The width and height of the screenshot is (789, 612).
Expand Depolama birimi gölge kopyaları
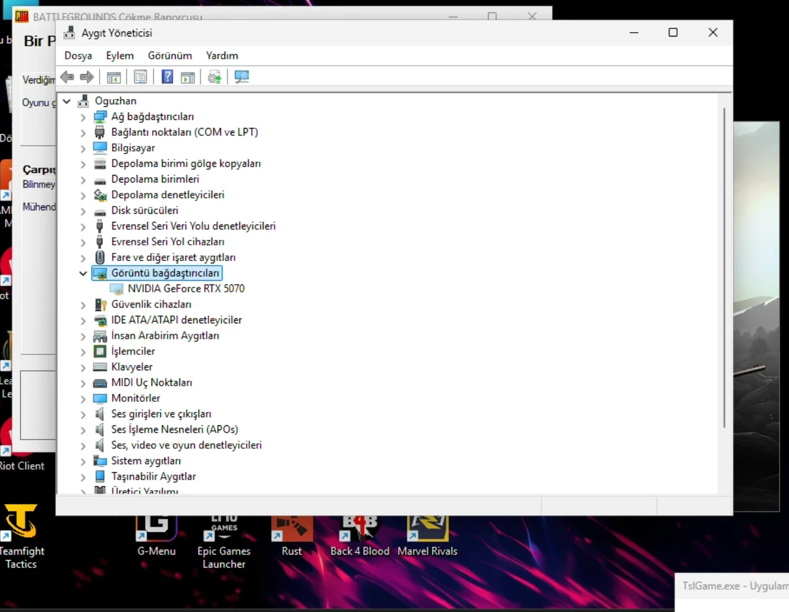(83, 164)
